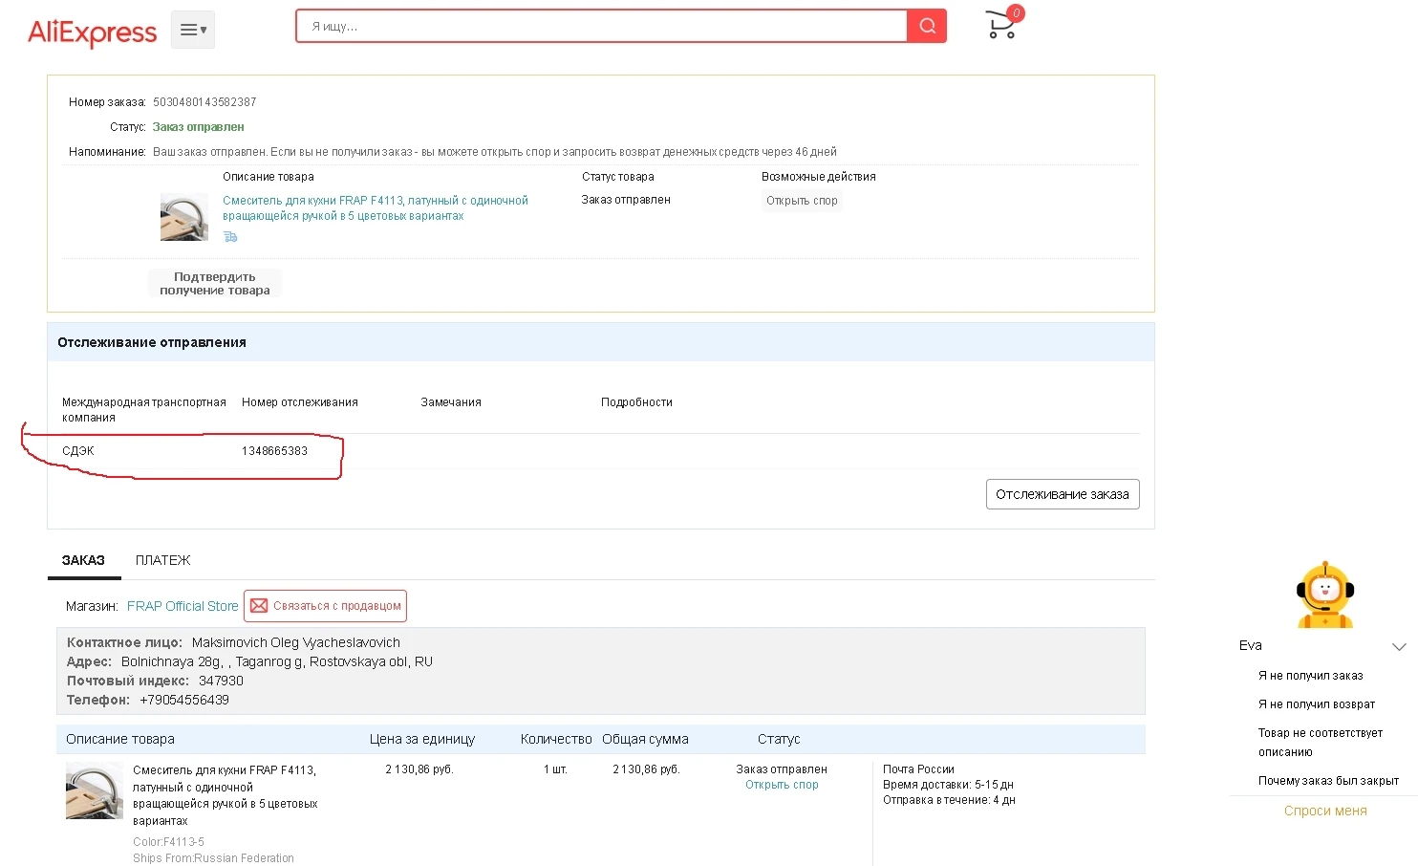
Task: Select unit price '2 130,86 руб.' under Цена за единицу
Action: coord(419,769)
